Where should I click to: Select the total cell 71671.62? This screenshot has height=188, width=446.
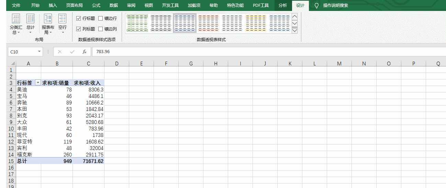[88, 161]
